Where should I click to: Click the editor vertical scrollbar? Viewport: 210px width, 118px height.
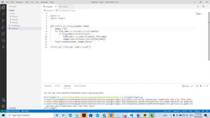(209, 36)
